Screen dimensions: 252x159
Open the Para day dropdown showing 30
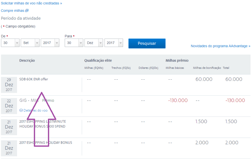[73, 43]
